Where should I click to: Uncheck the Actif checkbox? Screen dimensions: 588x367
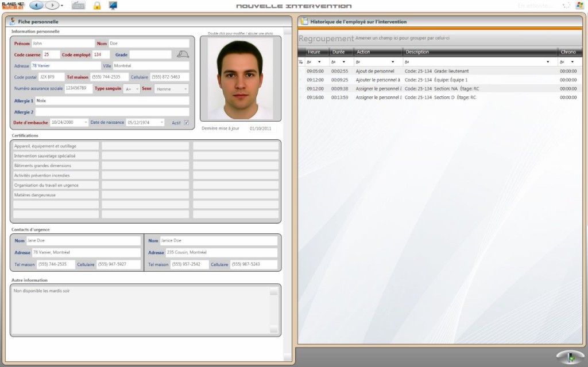[x=186, y=123]
